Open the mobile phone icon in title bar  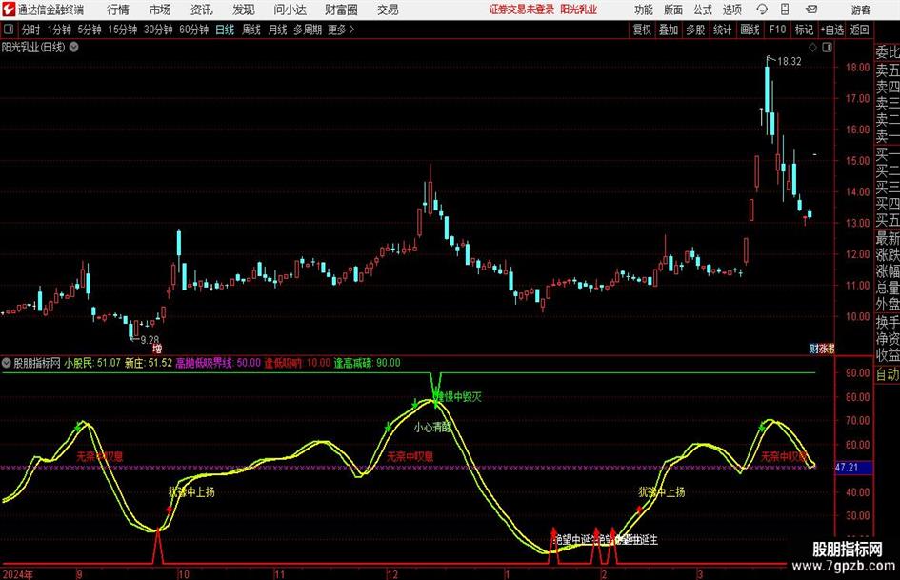pos(785,10)
